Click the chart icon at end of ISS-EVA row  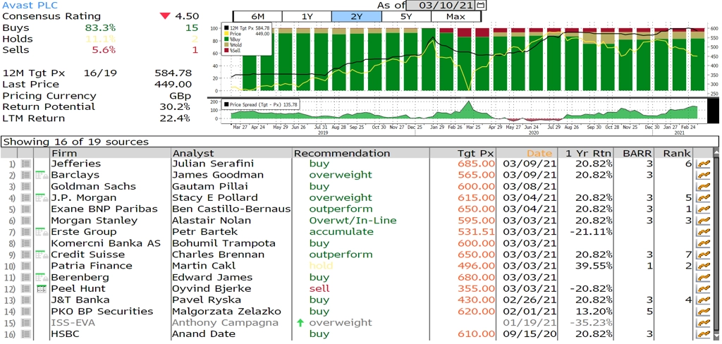703,322
